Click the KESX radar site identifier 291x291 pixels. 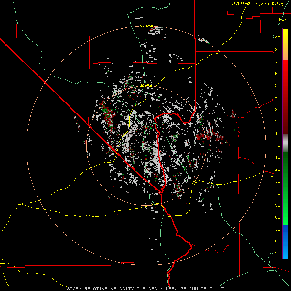pyautogui.click(x=172, y=289)
